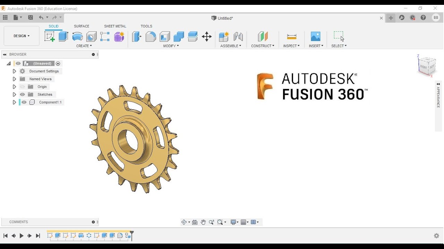
Task: Click the New Component icon
Action: [x=224, y=36]
